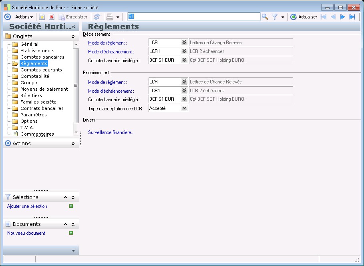The height and width of the screenshot is (266, 364).
Task: Click the red delete icon in toolbar
Action: tap(52, 17)
